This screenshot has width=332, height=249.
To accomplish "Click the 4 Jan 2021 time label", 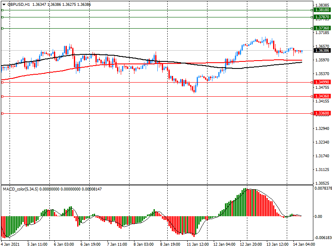I will [10, 245].
